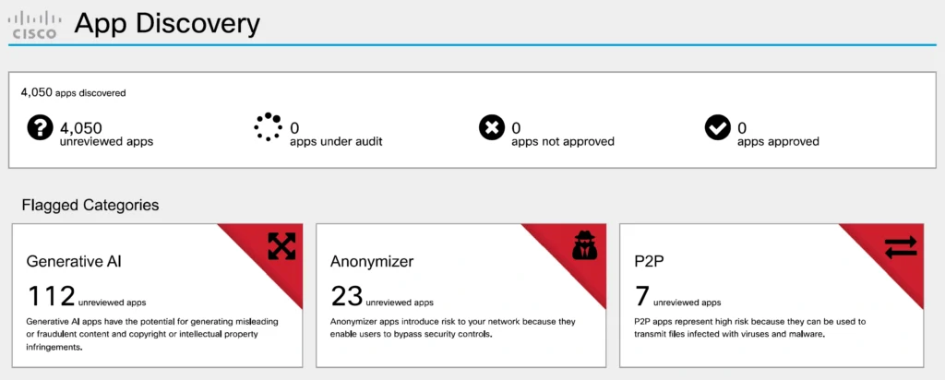
Task: Click the 23 unreviewed apps count
Action: [x=382, y=296]
